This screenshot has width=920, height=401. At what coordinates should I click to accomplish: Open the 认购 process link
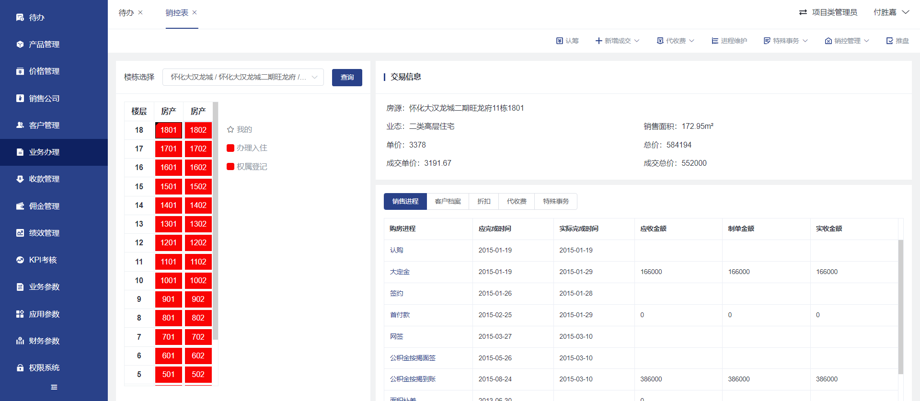(x=396, y=250)
